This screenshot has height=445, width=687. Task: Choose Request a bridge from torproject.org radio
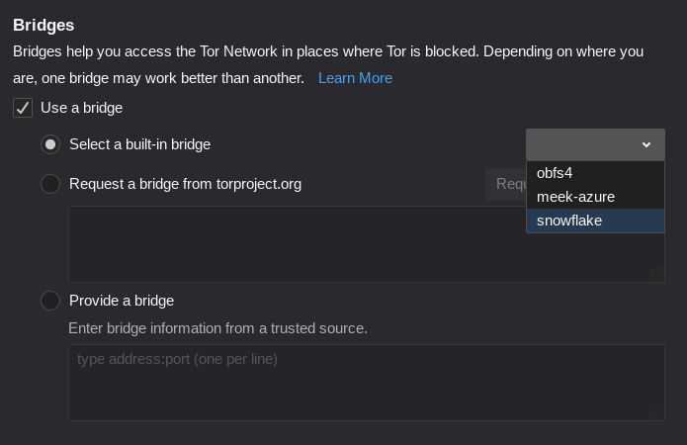50,184
